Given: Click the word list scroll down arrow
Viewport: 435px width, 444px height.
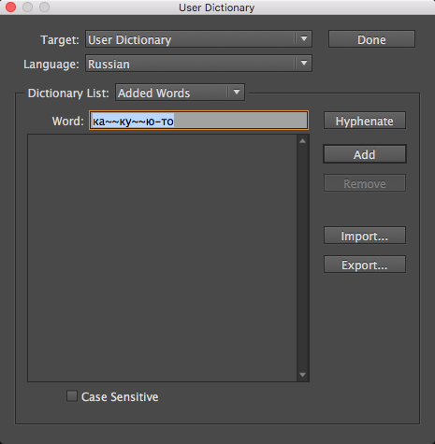Looking at the screenshot, I should [302, 375].
